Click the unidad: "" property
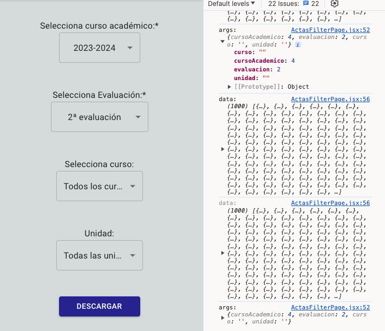This screenshot has height=331, width=385. [251, 78]
